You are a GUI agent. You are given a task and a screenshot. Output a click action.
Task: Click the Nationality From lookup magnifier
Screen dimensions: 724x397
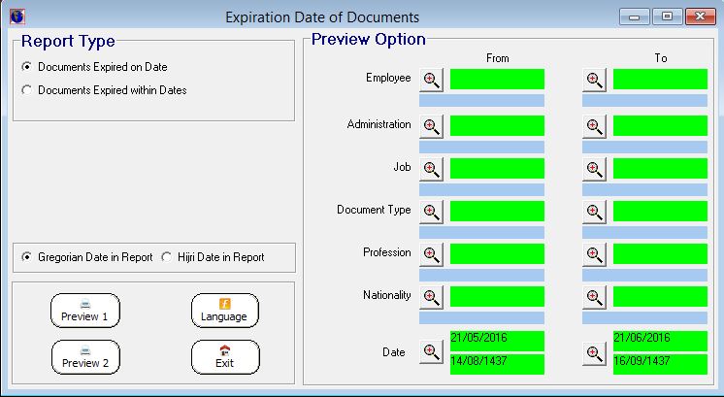point(432,297)
